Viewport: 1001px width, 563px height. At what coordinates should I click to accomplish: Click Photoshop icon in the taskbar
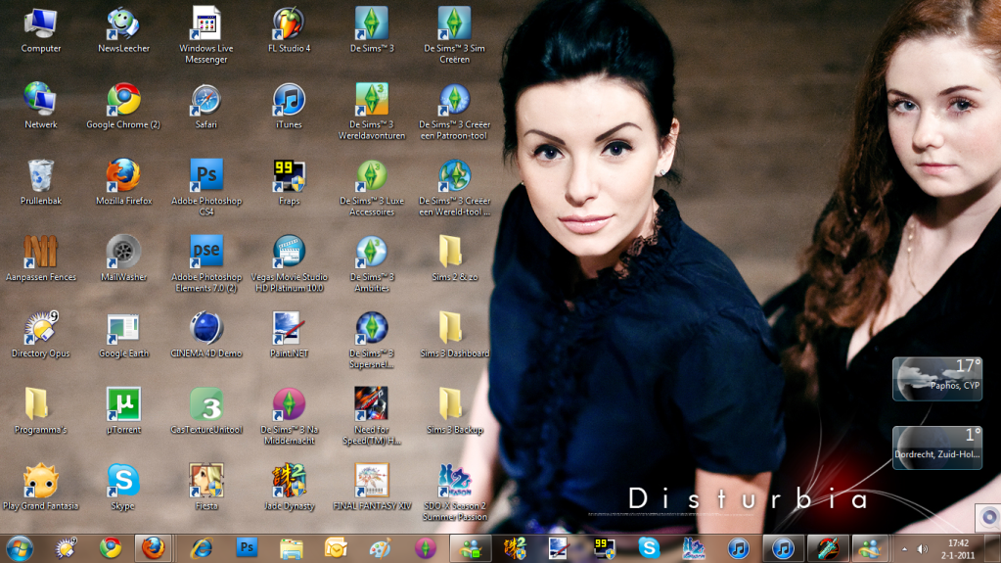pos(247,547)
